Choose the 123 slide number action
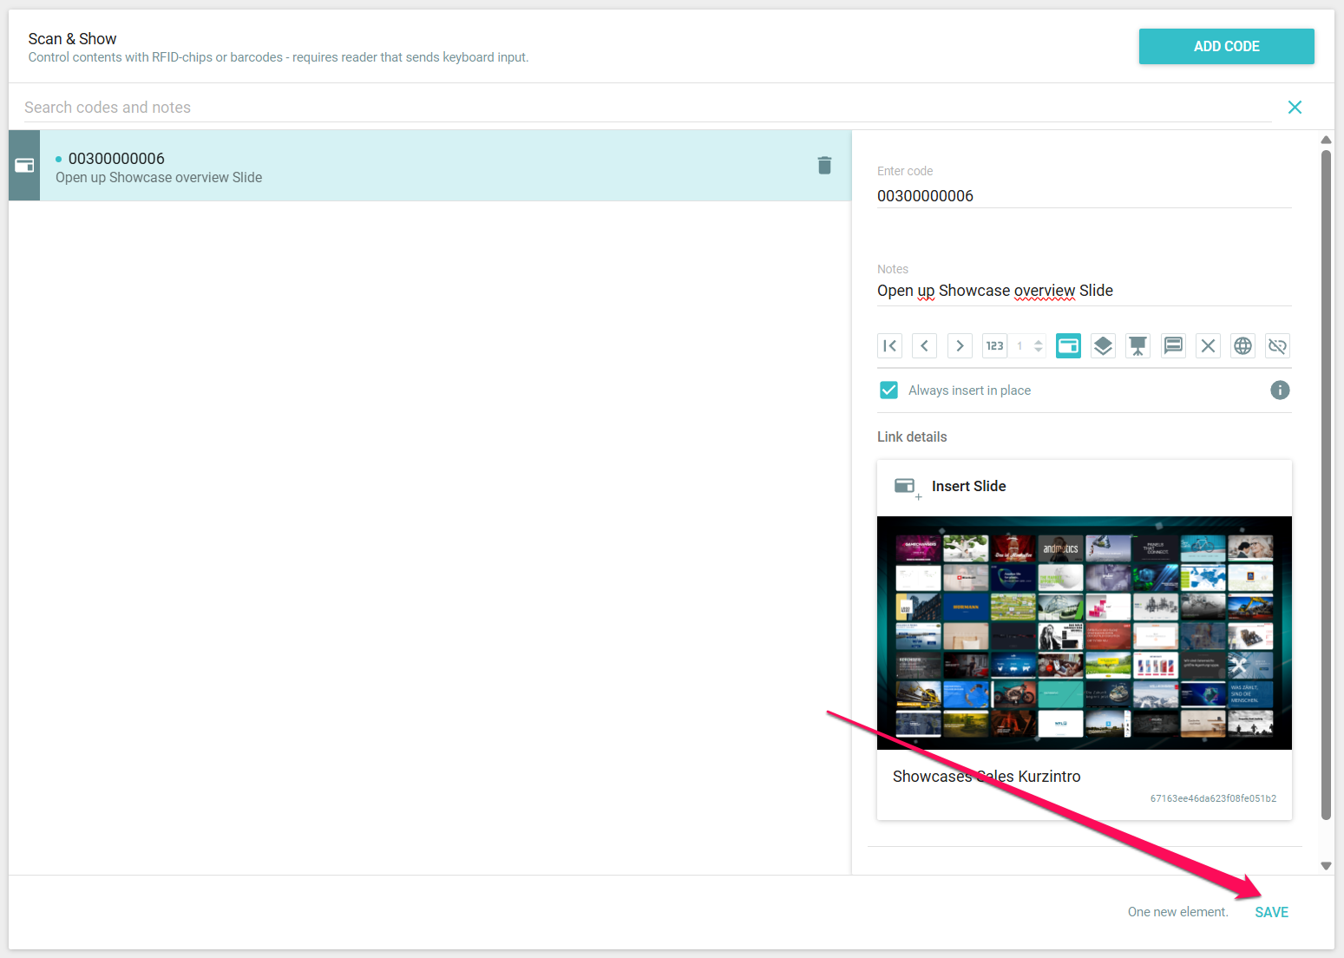The height and width of the screenshot is (958, 1344). click(994, 346)
